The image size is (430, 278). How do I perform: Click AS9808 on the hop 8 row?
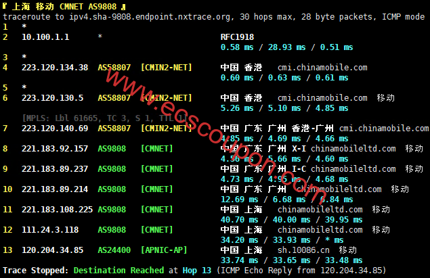tap(112, 148)
